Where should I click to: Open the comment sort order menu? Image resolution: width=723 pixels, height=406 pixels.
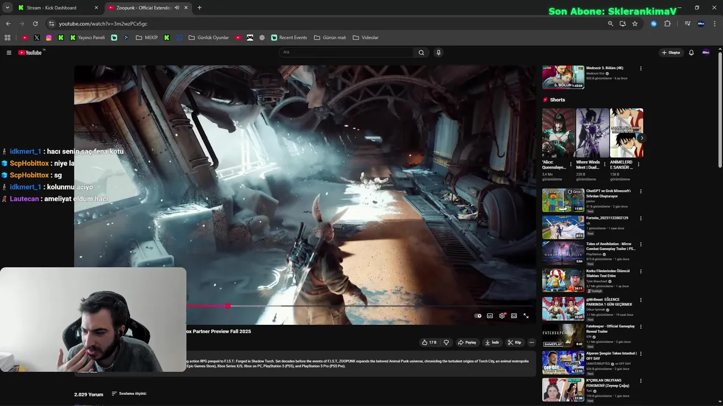(129, 394)
